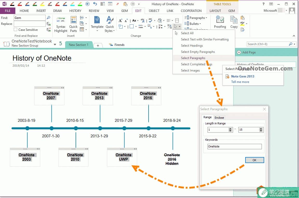Run Find using the magnifier icon
This screenshot has height=198, width=299.
pos(49,18)
